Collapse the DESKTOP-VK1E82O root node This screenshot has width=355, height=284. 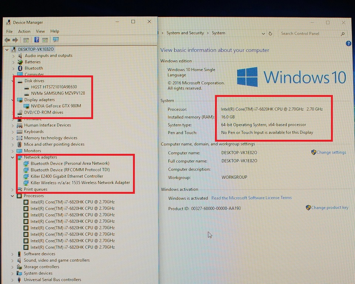pyautogui.click(x=7, y=50)
